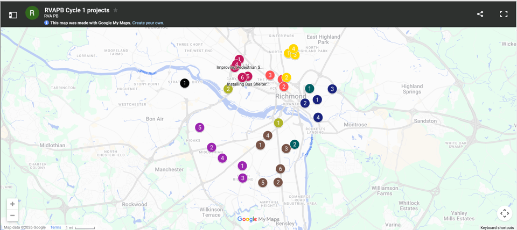Viewport: 517px width, 230px height.
Task: Select the purple marker 5
Action: tap(199, 128)
